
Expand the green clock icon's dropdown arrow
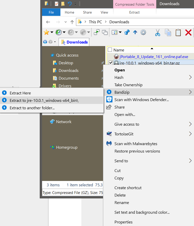pyautogui.click(x=64, y=32)
